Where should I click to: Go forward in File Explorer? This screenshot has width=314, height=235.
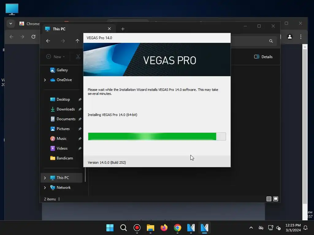click(63, 41)
